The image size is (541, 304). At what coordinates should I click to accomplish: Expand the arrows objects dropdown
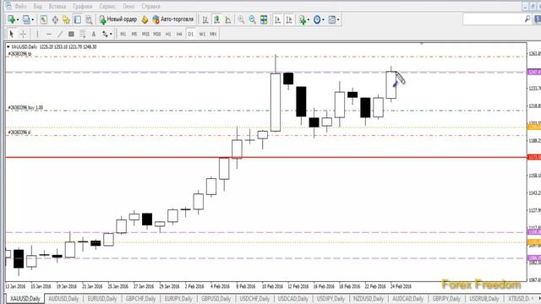111,34
